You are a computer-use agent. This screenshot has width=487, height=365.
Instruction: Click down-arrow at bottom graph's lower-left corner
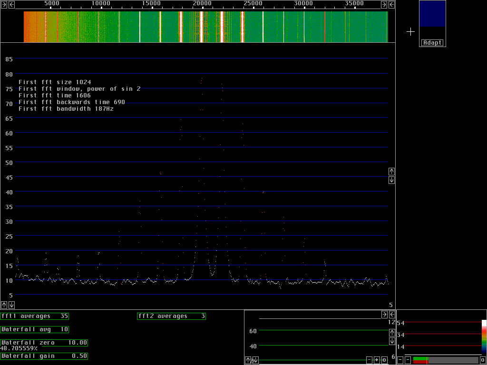(x=255, y=360)
